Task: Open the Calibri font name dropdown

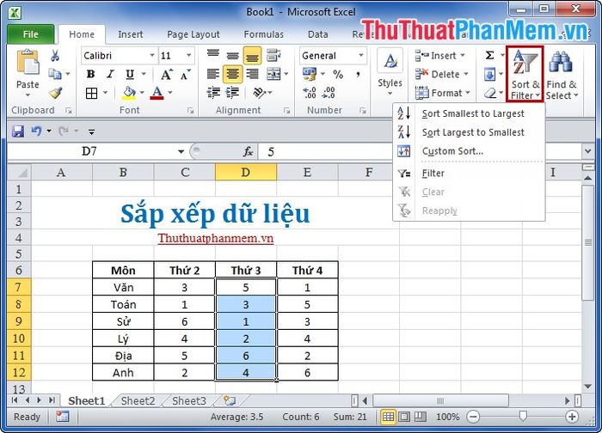Action: tap(152, 56)
